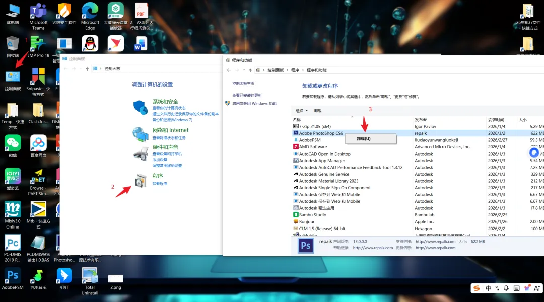
Task: Select the Bambu Studio row
Action: (x=418, y=215)
